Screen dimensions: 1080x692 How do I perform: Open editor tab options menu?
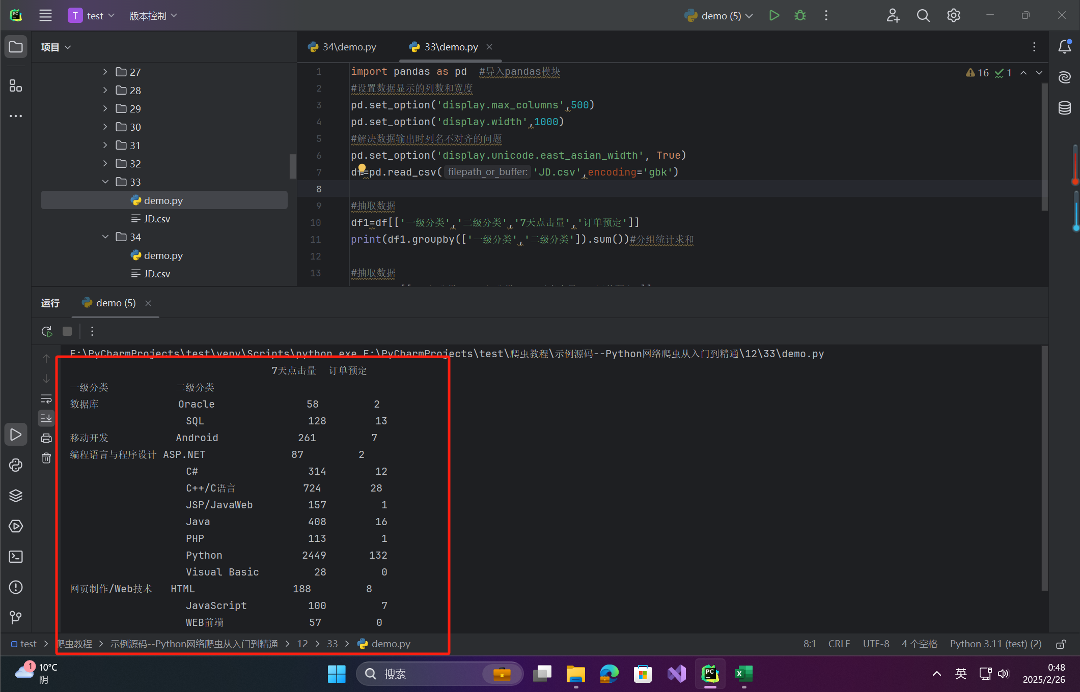pyautogui.click(x=1034, y=47)
